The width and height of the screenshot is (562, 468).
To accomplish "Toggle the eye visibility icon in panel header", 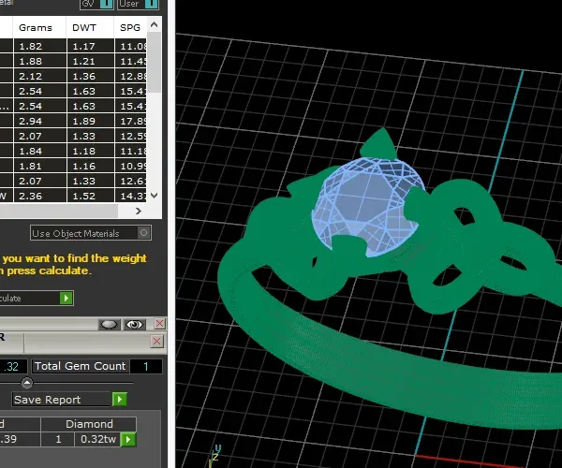I will click(x=134, y=325).
